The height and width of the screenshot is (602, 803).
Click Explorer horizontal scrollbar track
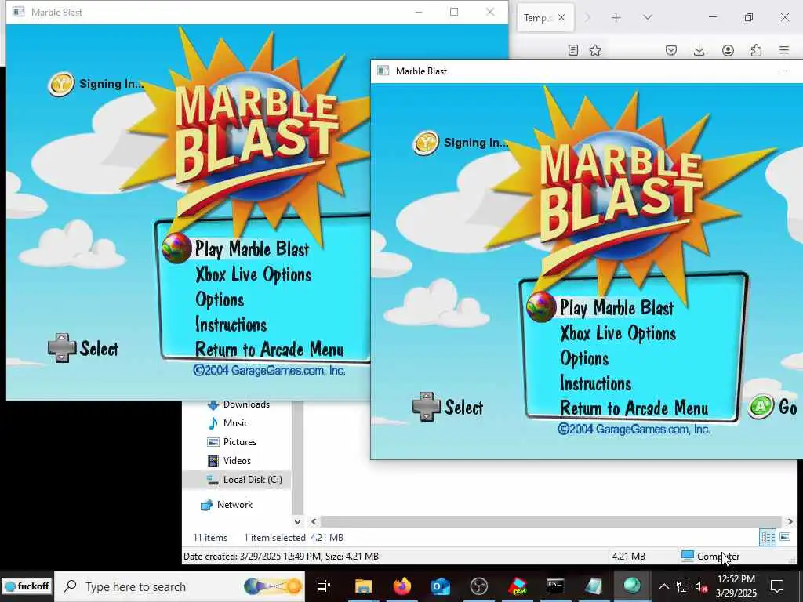[x=550, y=521]
